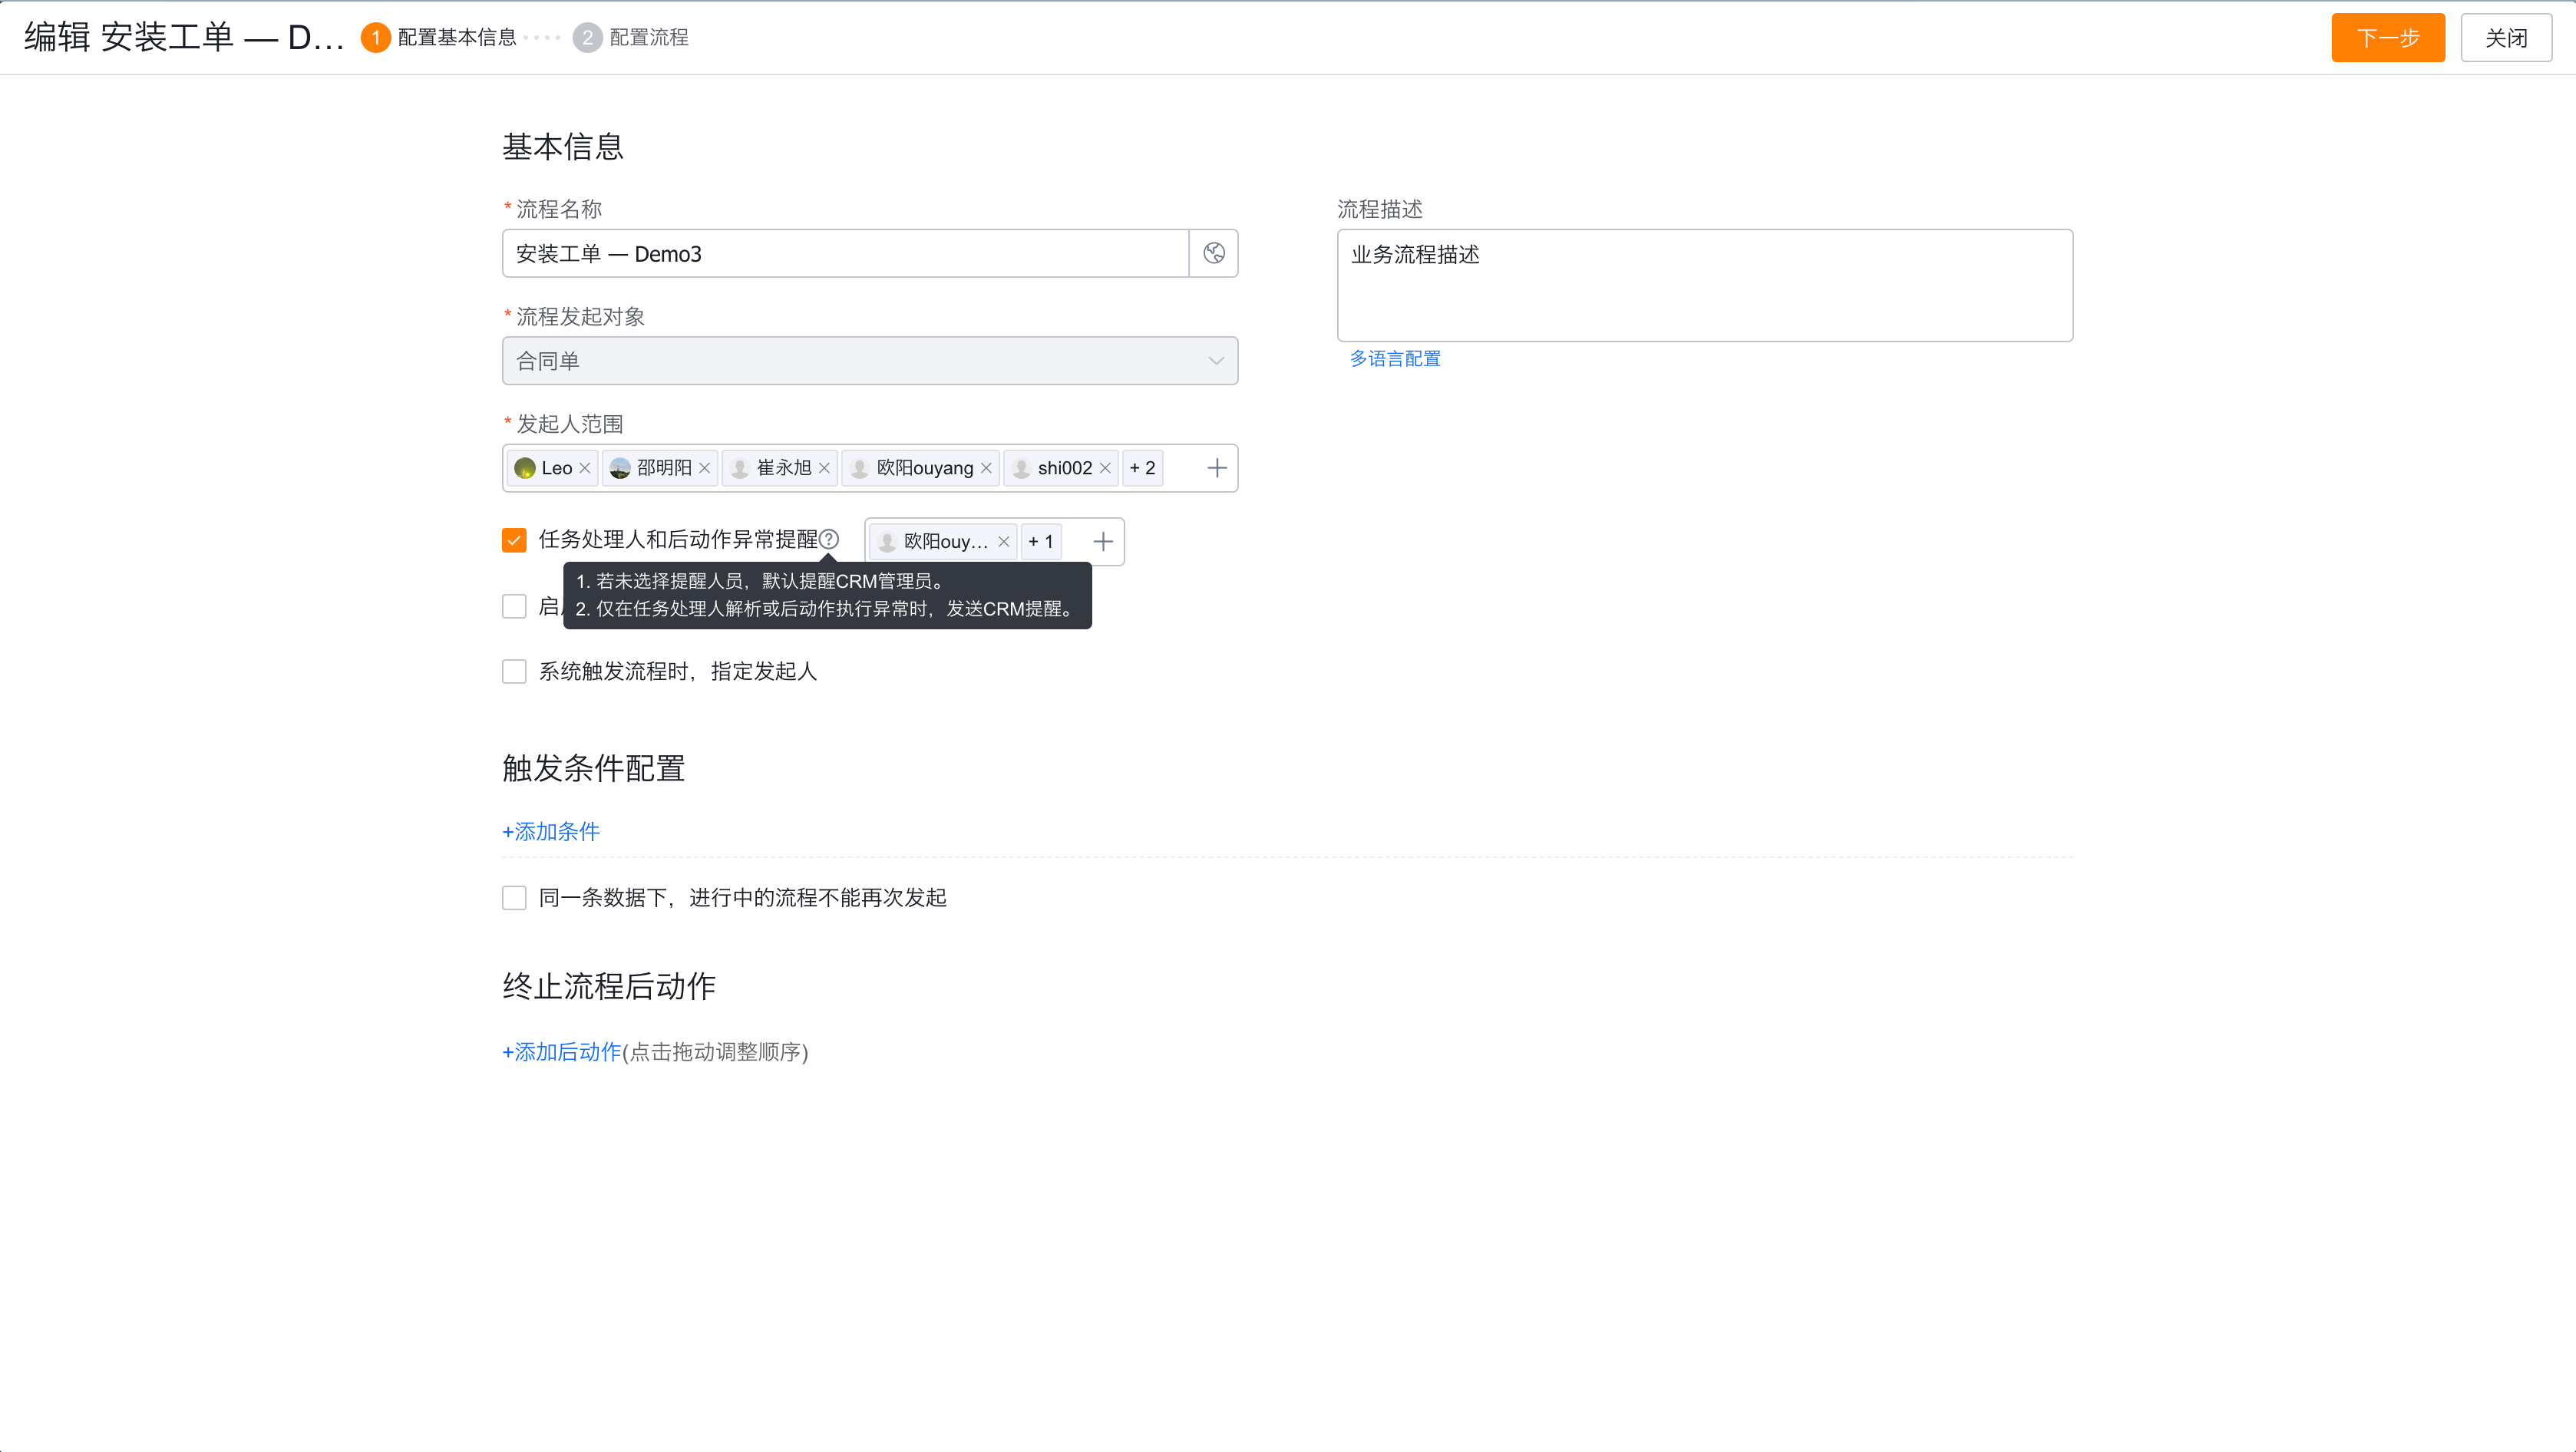Click plus icon to add initiators
Image resolution: width=2576 pixels, height=1452 pixels.
[x=1216, y=468]
